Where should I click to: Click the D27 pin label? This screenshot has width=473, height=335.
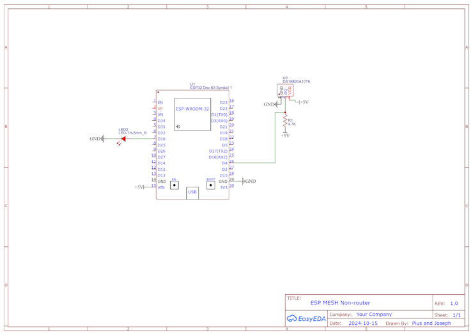pos(161,157)
